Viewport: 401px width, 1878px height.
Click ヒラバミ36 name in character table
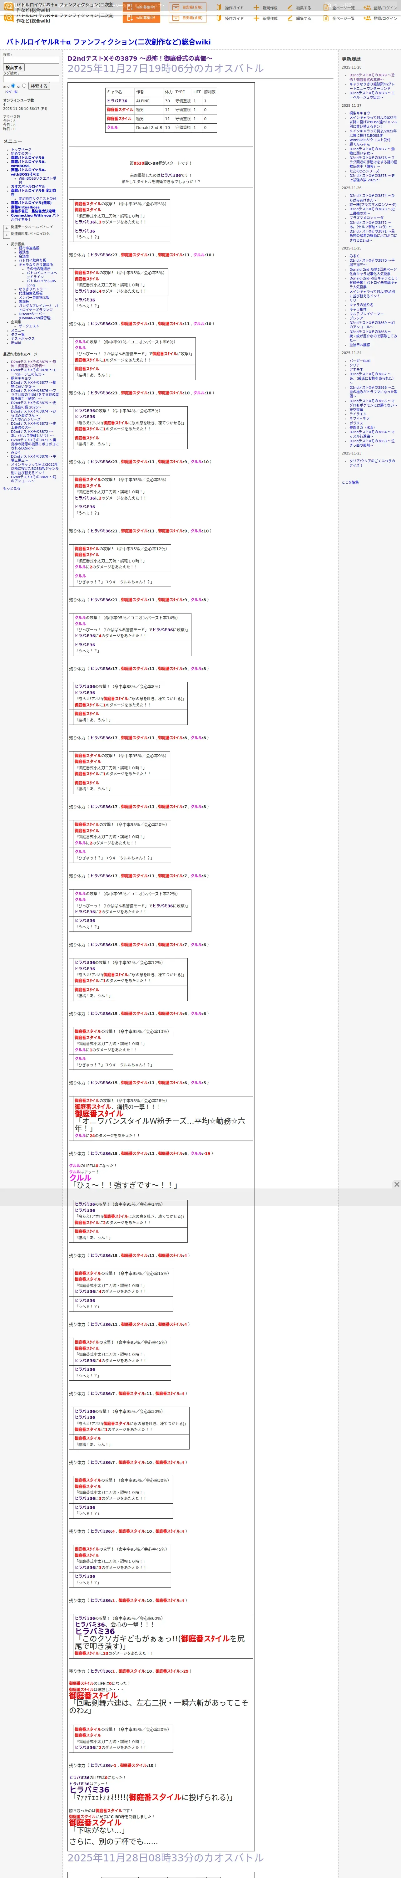[117, 102]
